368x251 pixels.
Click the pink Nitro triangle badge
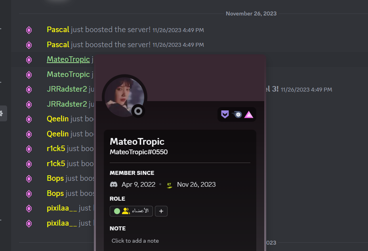pos(249,115)
